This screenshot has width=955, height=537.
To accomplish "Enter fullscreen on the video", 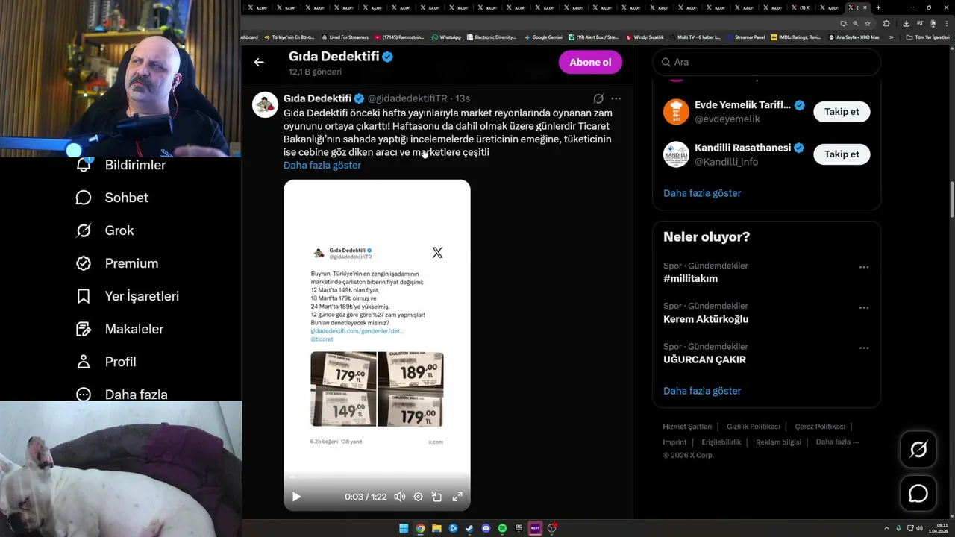I will (x=457, y=497).
